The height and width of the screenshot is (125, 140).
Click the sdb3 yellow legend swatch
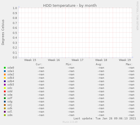[5, 78]
